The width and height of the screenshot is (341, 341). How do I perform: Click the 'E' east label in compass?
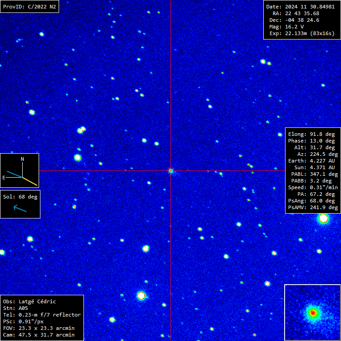(x=4, y=178)
